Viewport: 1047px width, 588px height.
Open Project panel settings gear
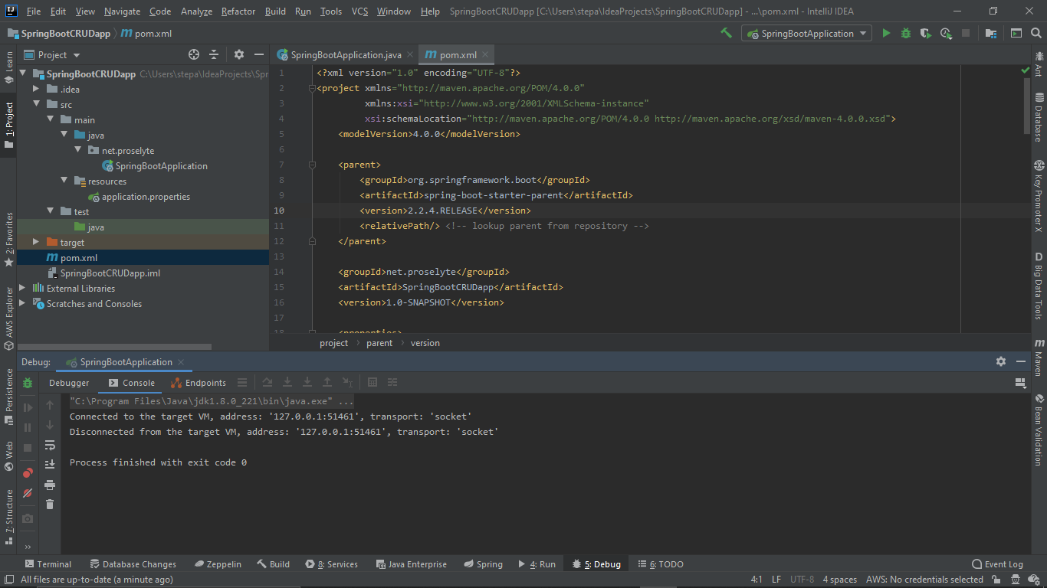pos(239,54)
